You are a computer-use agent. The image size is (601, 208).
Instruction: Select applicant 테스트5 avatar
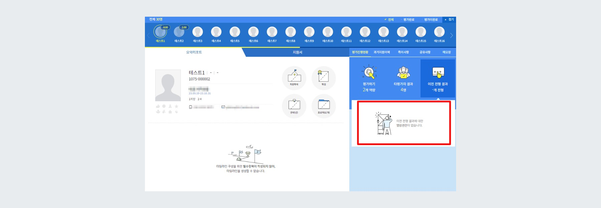tap(235, 32)
